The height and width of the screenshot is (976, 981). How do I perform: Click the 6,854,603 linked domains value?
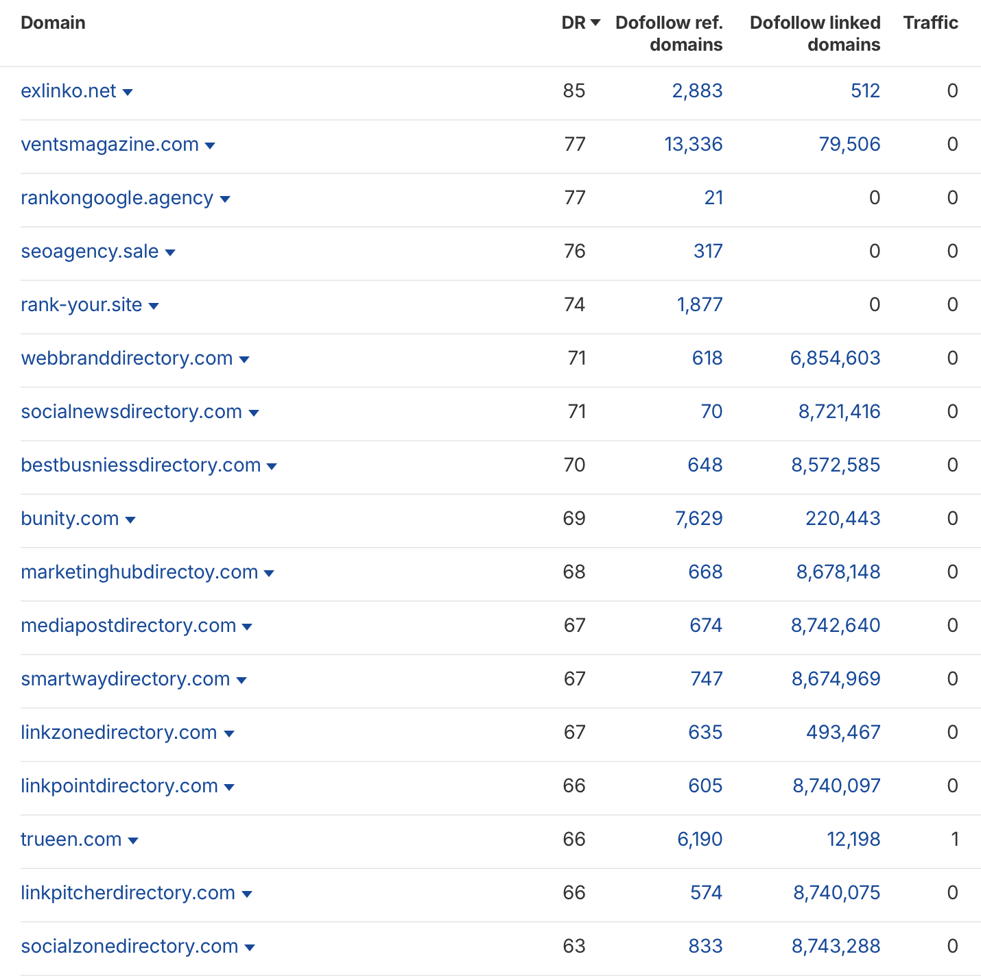835,358
